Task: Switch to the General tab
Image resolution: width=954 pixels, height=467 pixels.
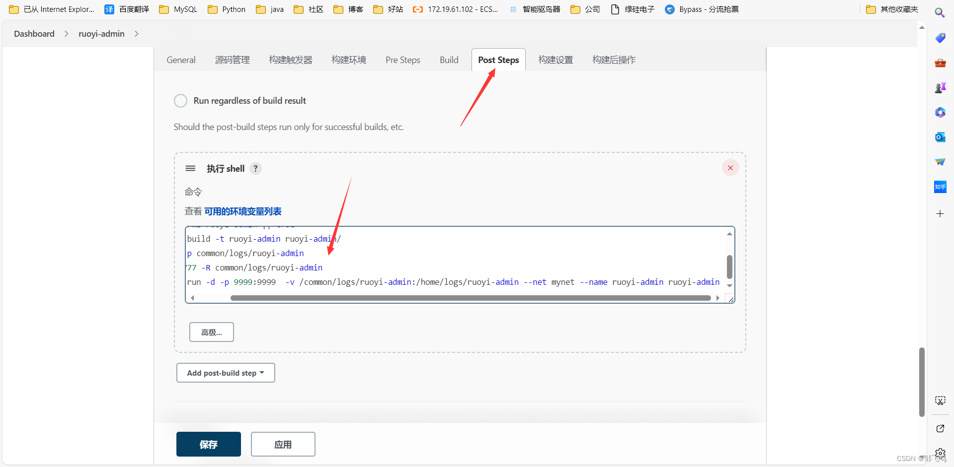Action: click(181, 60)
